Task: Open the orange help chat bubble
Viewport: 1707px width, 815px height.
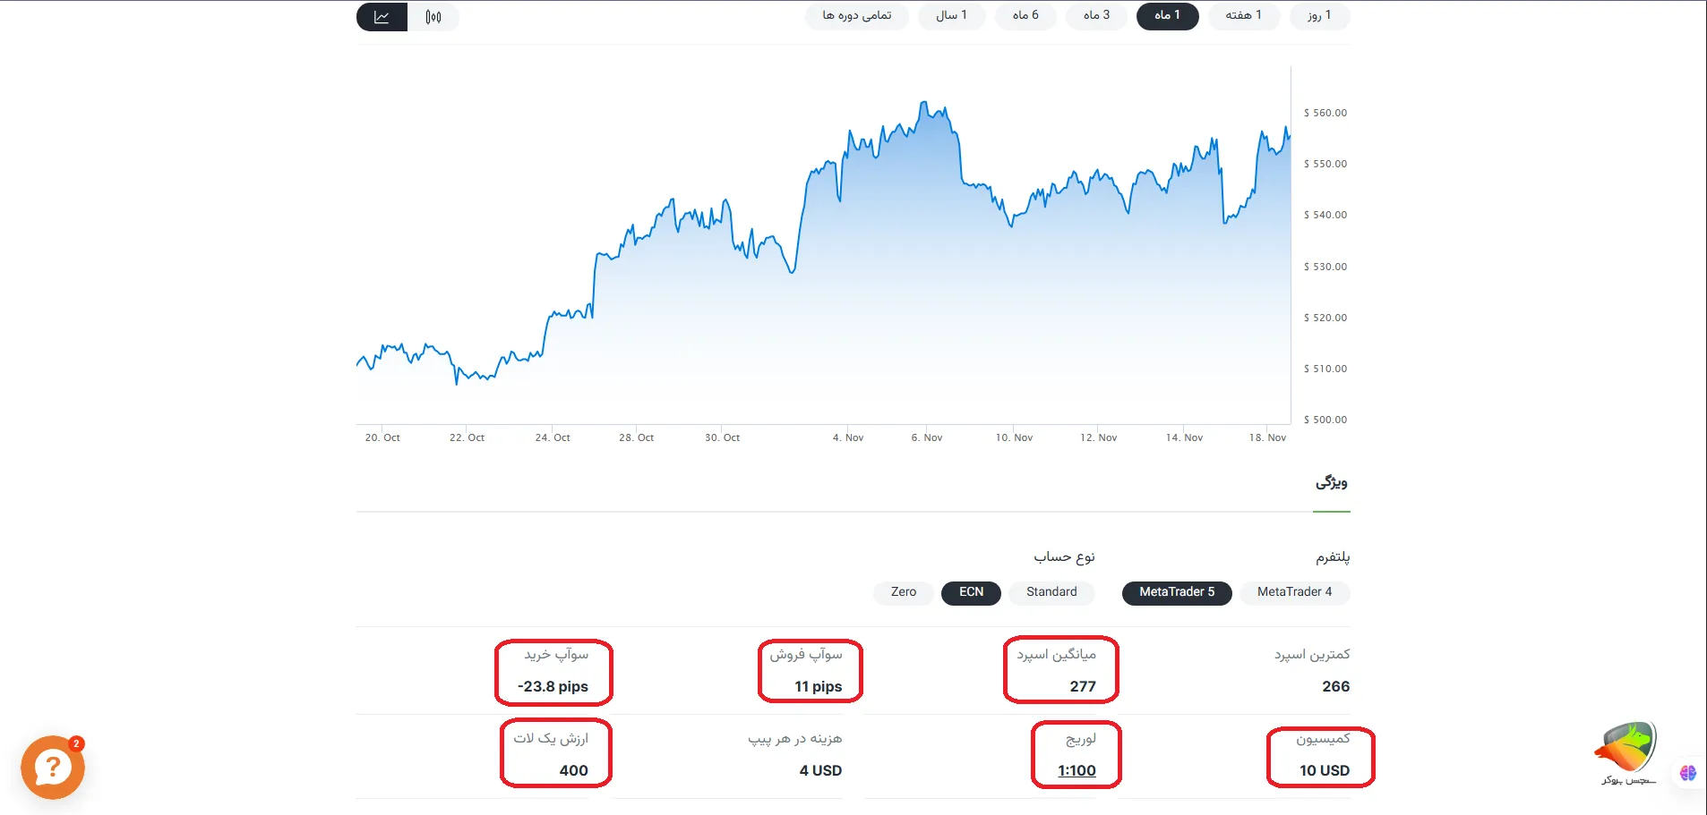Action: point(53,767)
